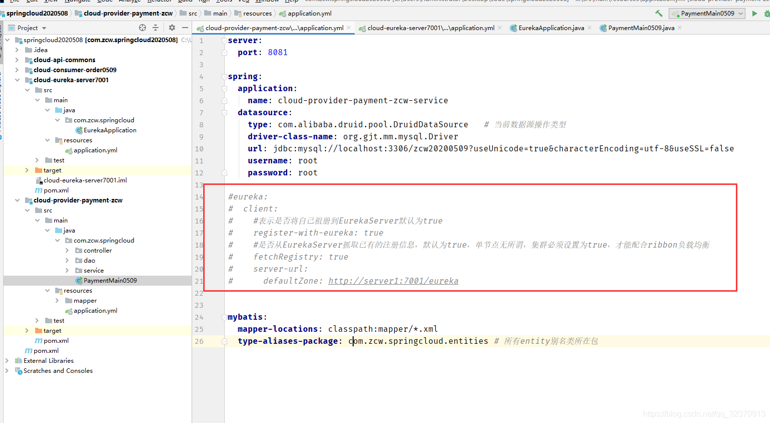Open the http://server1:7001/eureka link
Viewport: 770px width, 423px height.
tap(393, 281)
